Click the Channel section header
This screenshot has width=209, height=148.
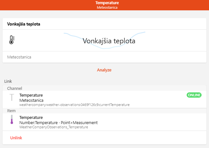point(15,88)
